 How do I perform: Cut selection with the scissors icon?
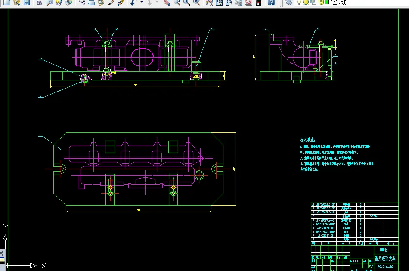click(82, 2)
